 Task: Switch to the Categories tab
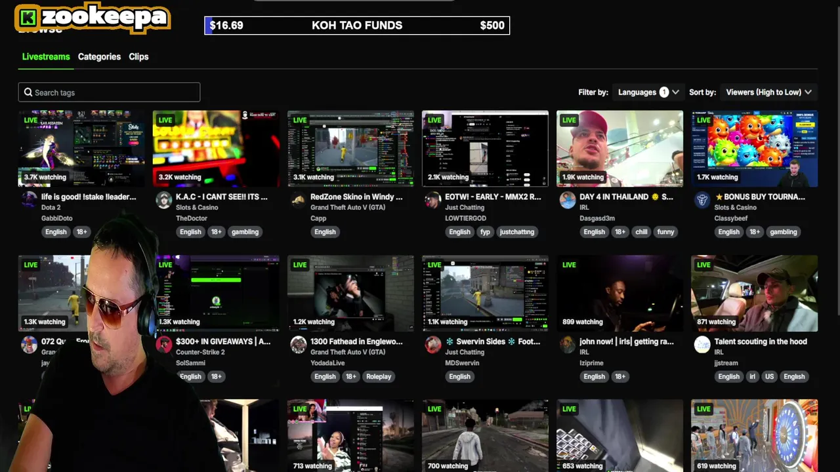pyautogui.click(x=99, y=56)
